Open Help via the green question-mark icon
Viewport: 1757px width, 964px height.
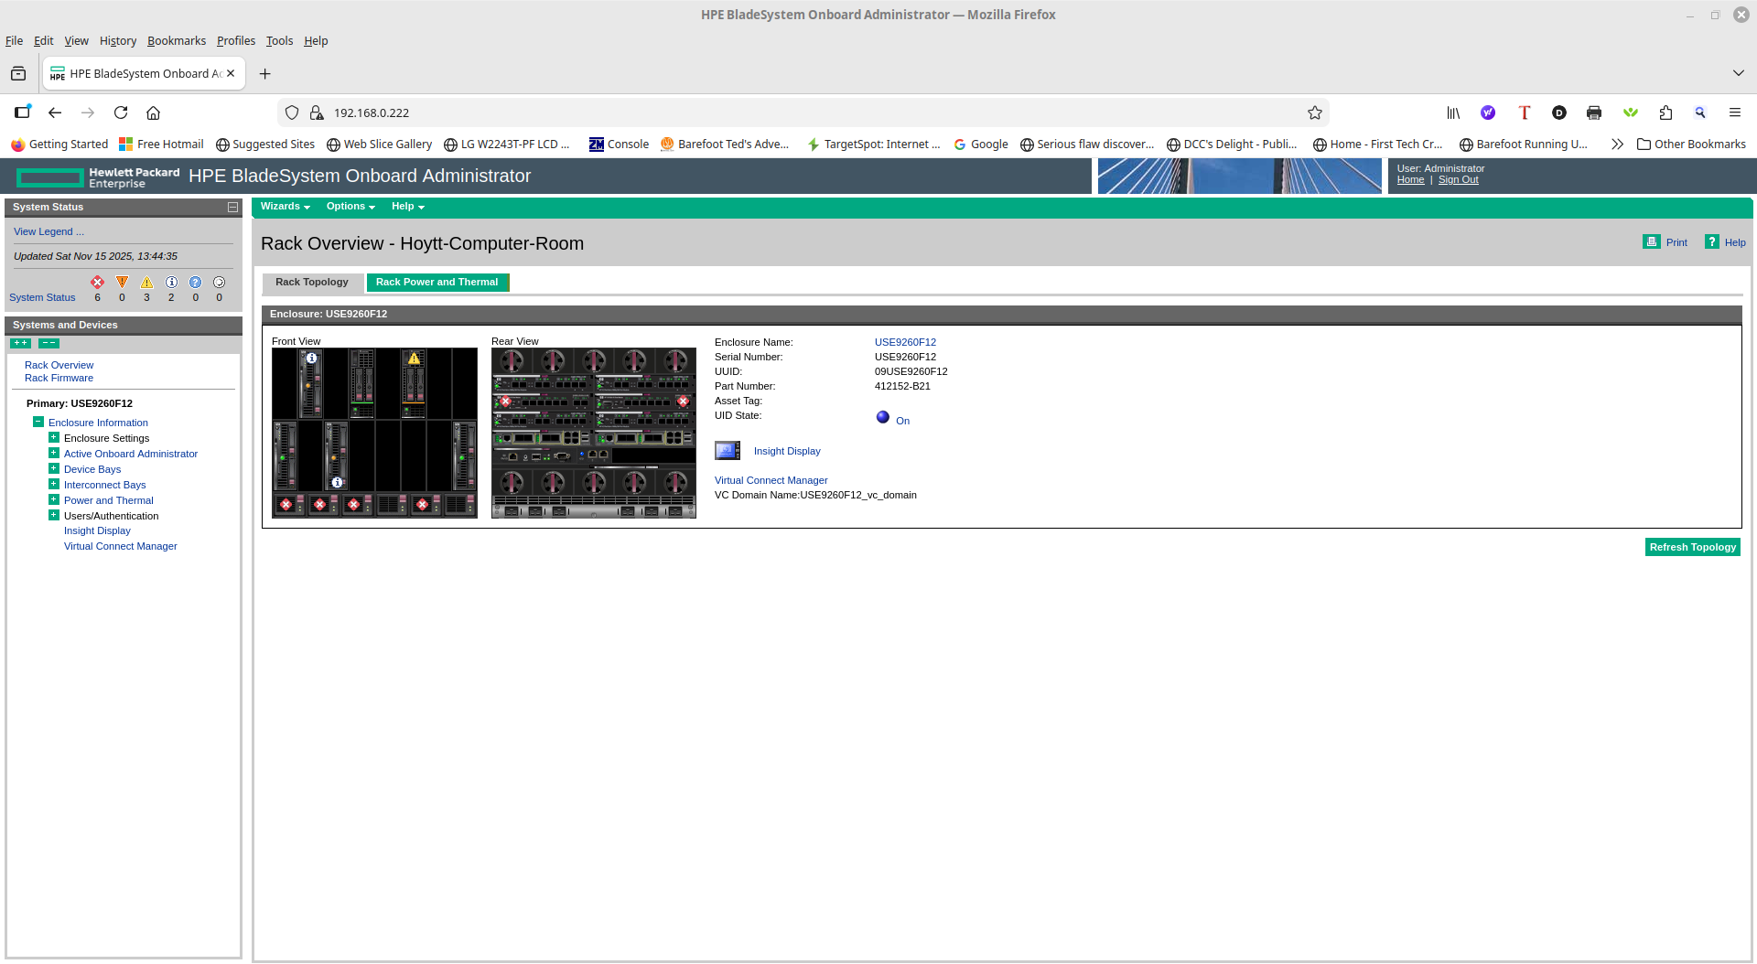pos(1711,242)
